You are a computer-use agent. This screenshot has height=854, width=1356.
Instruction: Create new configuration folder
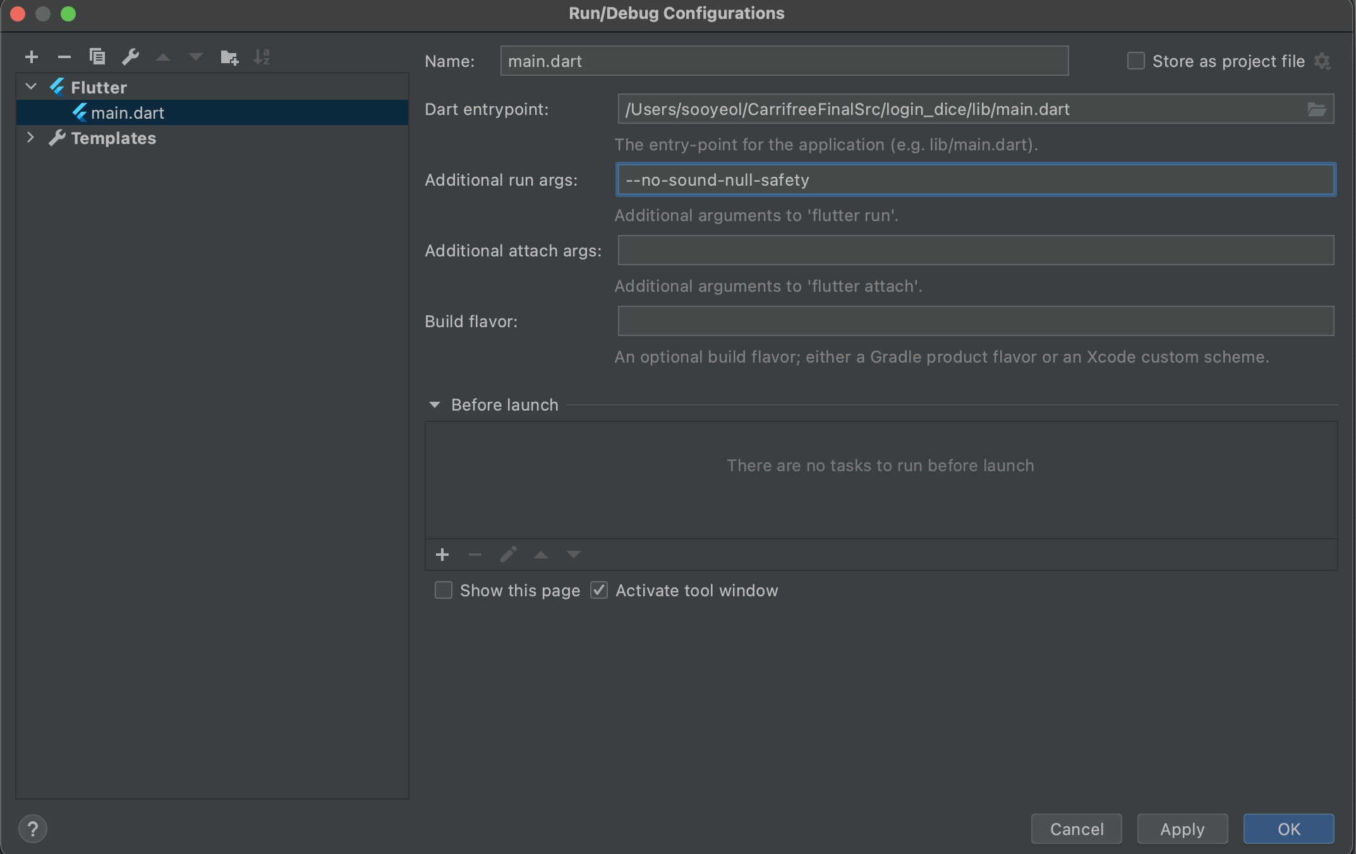pyautogui.click(x=229, y=57)
